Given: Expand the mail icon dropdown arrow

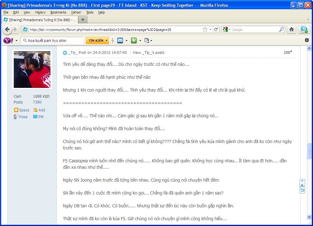Looking at the screenshot, I should point(126,41).
